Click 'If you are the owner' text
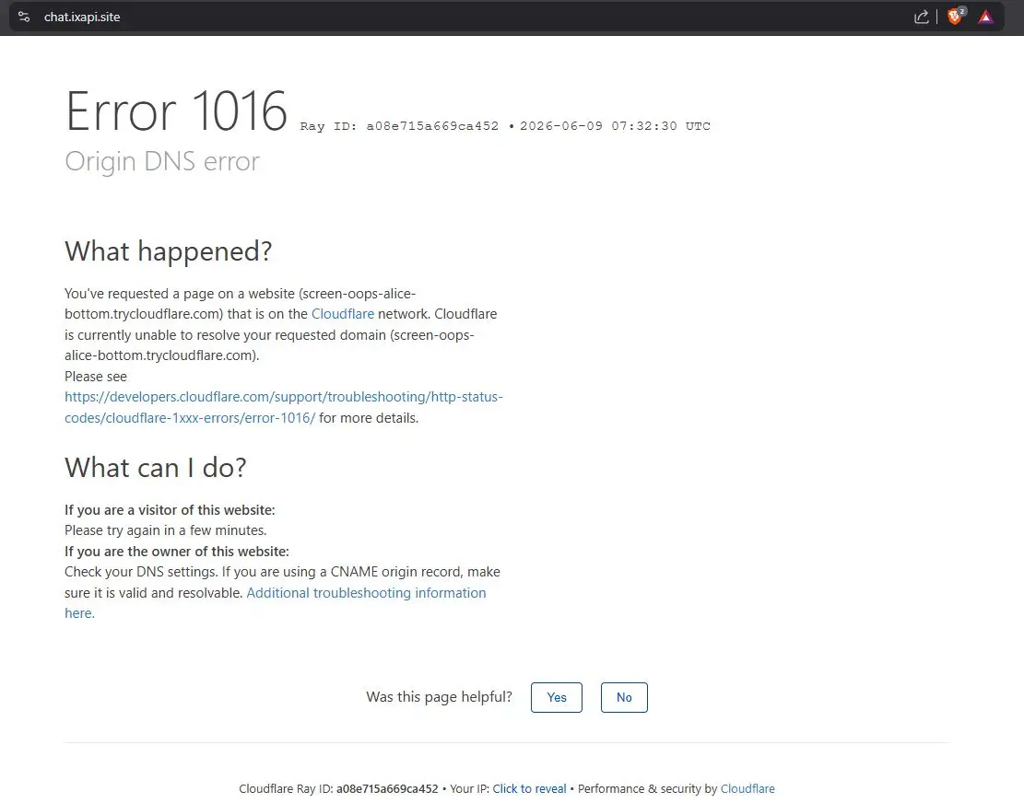This screenshot has width=1024, height=803. [x=177, y=552]
